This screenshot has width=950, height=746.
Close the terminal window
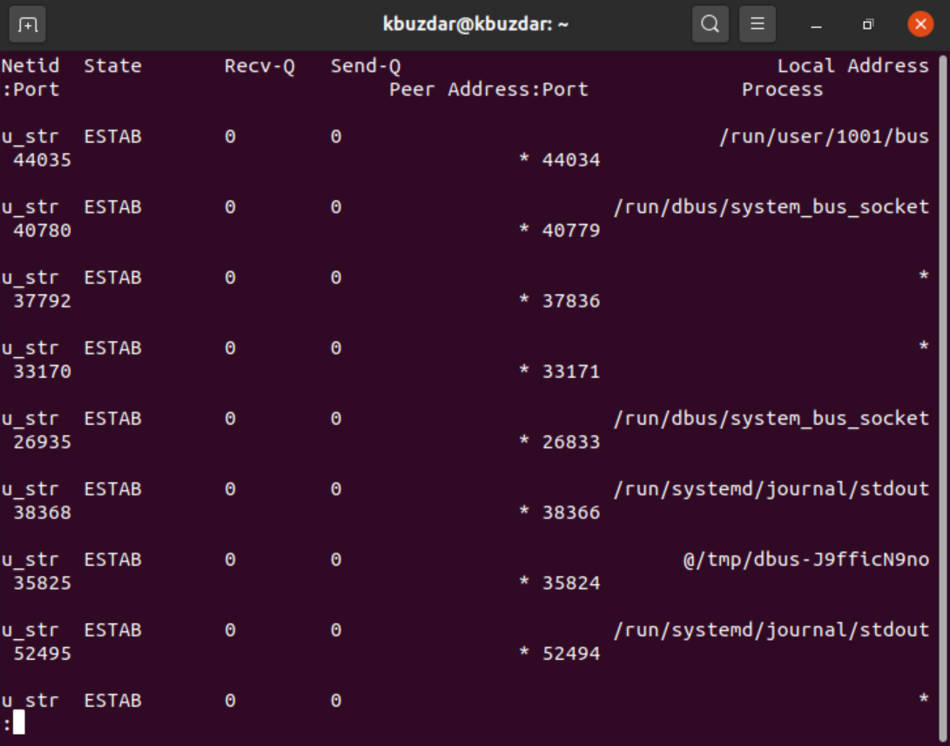tap(920, 24)
